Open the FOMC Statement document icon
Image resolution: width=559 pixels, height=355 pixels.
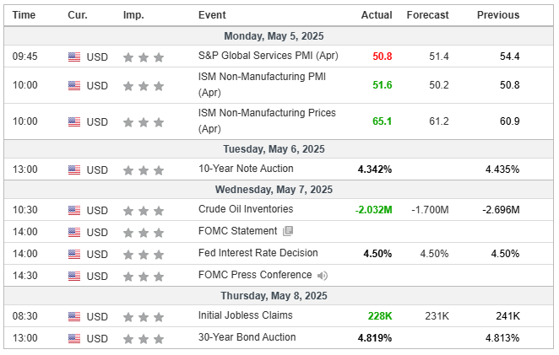[288, 231]
